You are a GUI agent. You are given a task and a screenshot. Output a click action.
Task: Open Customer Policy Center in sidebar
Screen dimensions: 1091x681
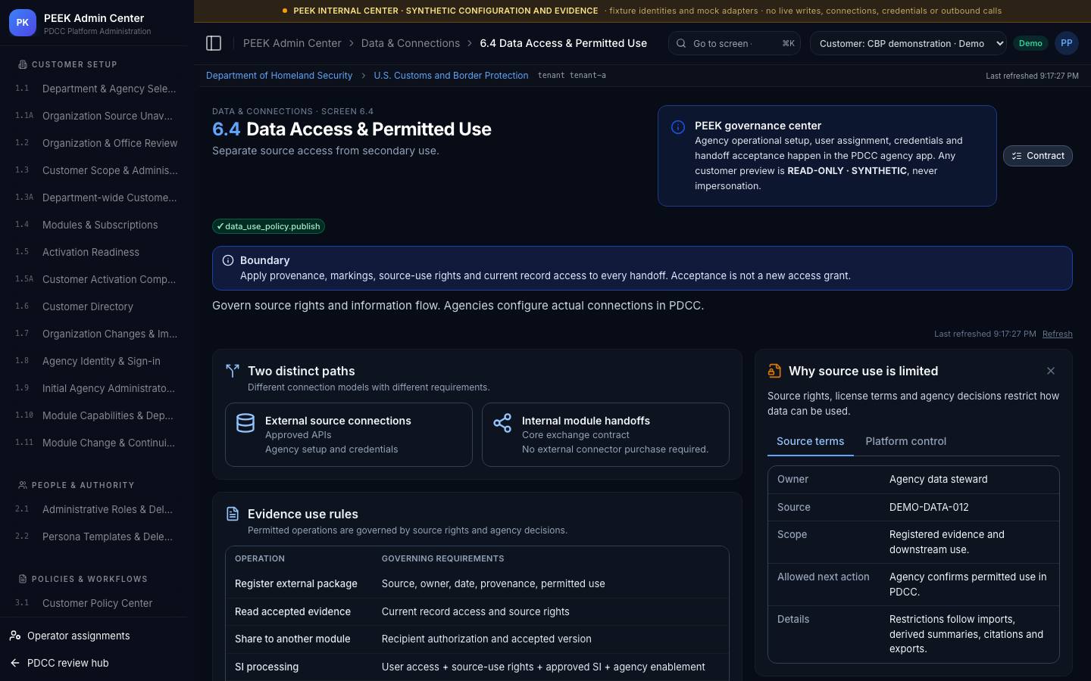pos(97,603)
